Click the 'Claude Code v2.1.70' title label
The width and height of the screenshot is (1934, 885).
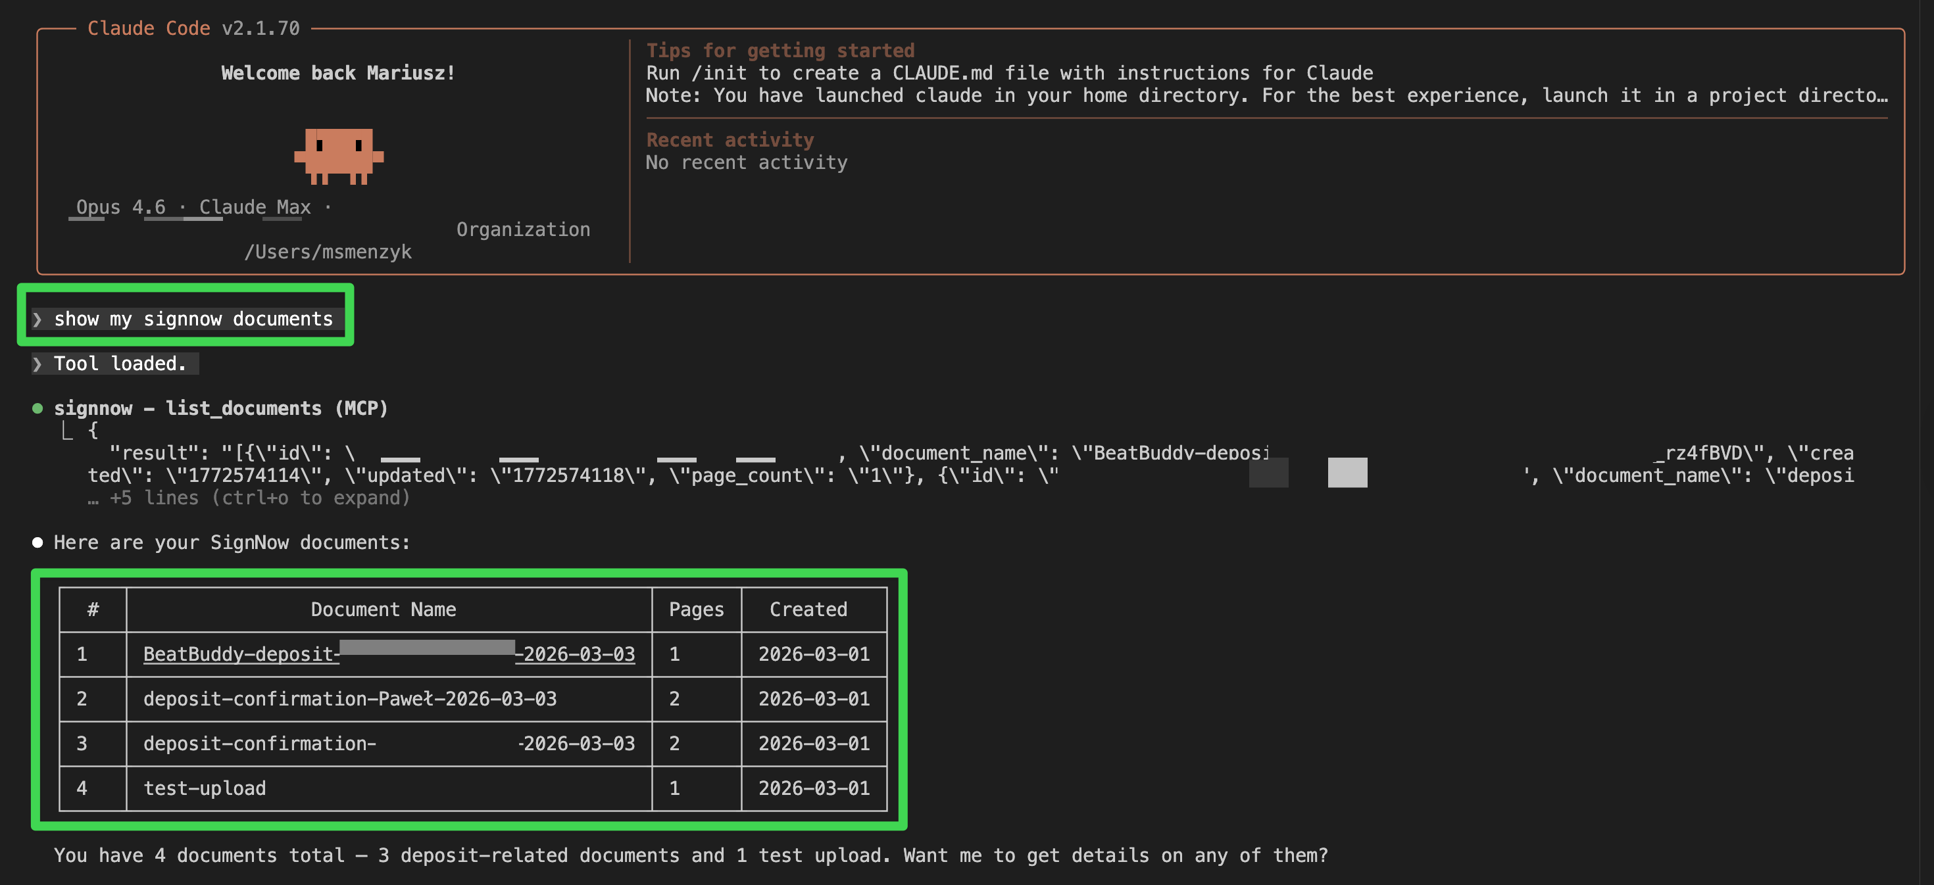click(x=192, y=28)
